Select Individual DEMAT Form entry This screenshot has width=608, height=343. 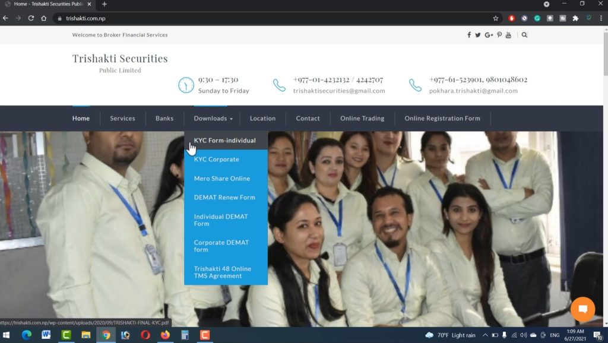[226, 220]
